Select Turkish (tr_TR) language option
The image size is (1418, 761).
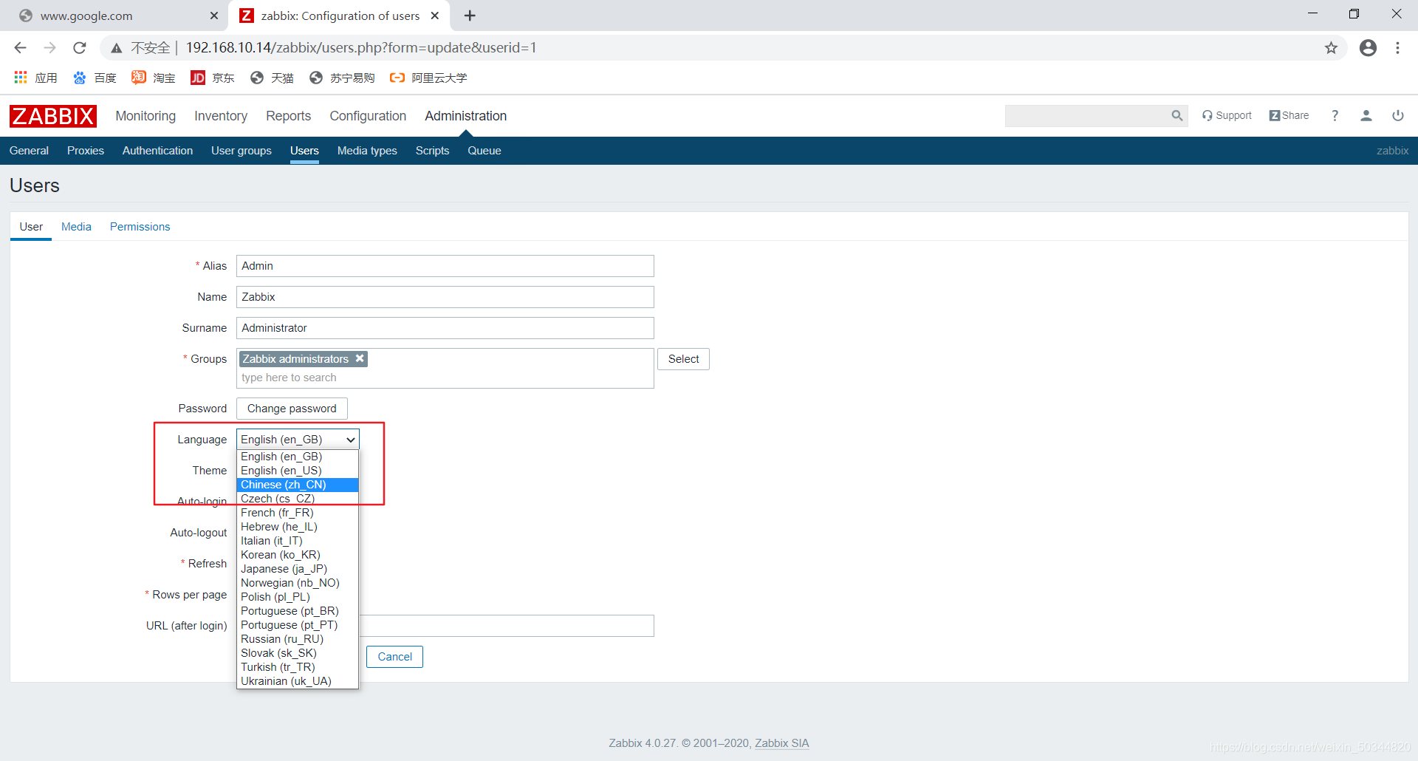point(298,667)
